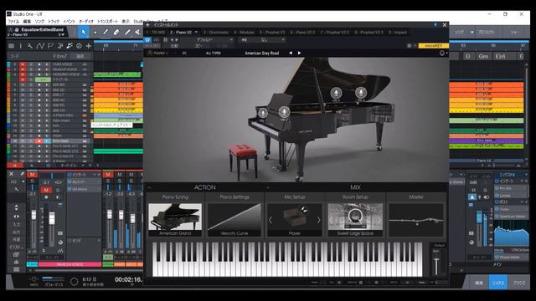Toggle record arm on highlighted Emu bass track
Image resolution: width=536 pixels, height=301 pixels.
click(39, 141)
